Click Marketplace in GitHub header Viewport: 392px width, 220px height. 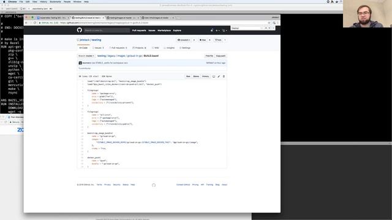(164, 31)
